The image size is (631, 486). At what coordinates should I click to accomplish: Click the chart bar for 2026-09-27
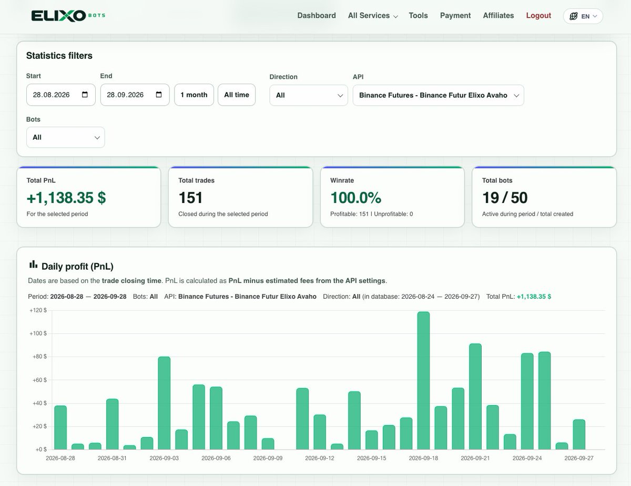(x=579, y=434)
